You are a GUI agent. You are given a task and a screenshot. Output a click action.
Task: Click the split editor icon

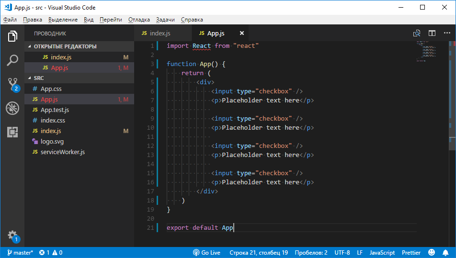pos(432,33)
